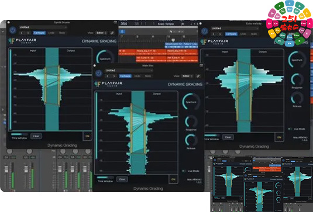Click Redo in Echo melody window
This screenshot has height=212, width=313.
pyautogui.click(x=254, y=34)
